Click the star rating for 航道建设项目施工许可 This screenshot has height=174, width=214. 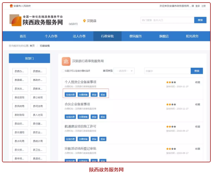coord(171,127)
